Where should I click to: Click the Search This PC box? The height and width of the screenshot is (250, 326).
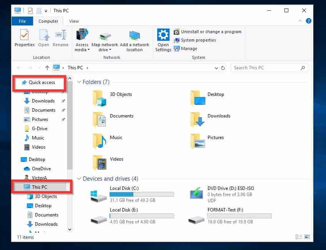tap(269, 68)
